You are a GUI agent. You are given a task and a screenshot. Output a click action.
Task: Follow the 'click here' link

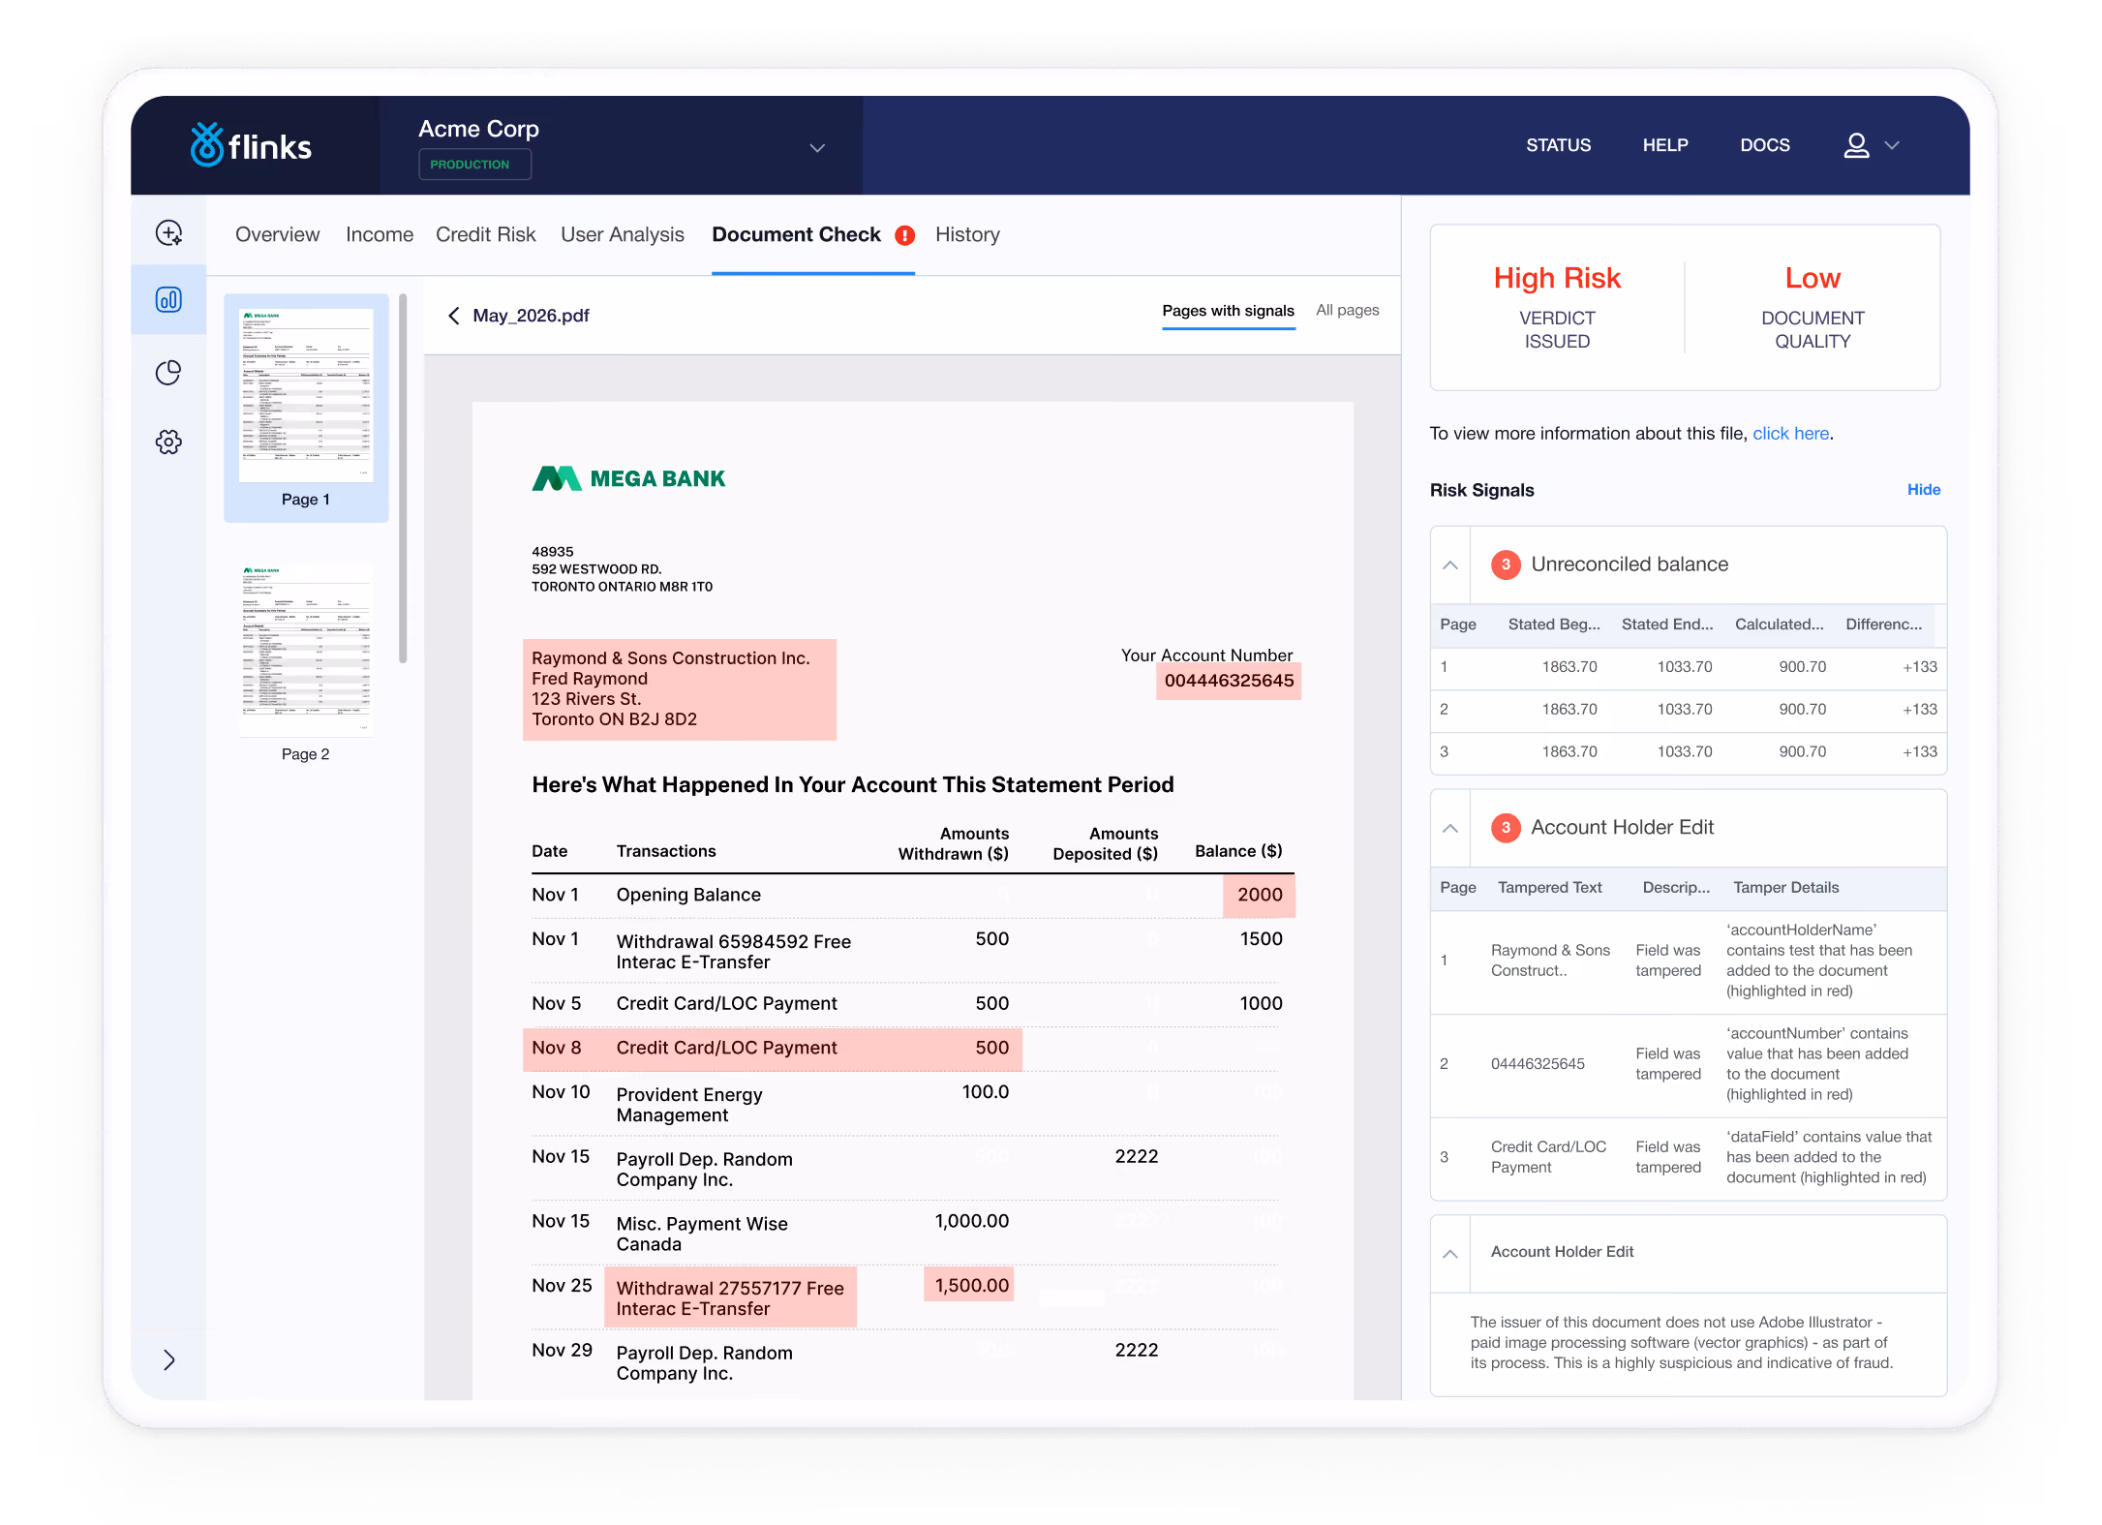click(x=1790, y=434)
